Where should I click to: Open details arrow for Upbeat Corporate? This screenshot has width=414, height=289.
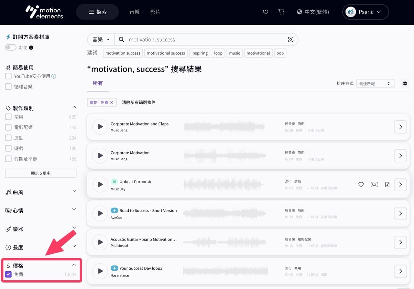(400, 185)
